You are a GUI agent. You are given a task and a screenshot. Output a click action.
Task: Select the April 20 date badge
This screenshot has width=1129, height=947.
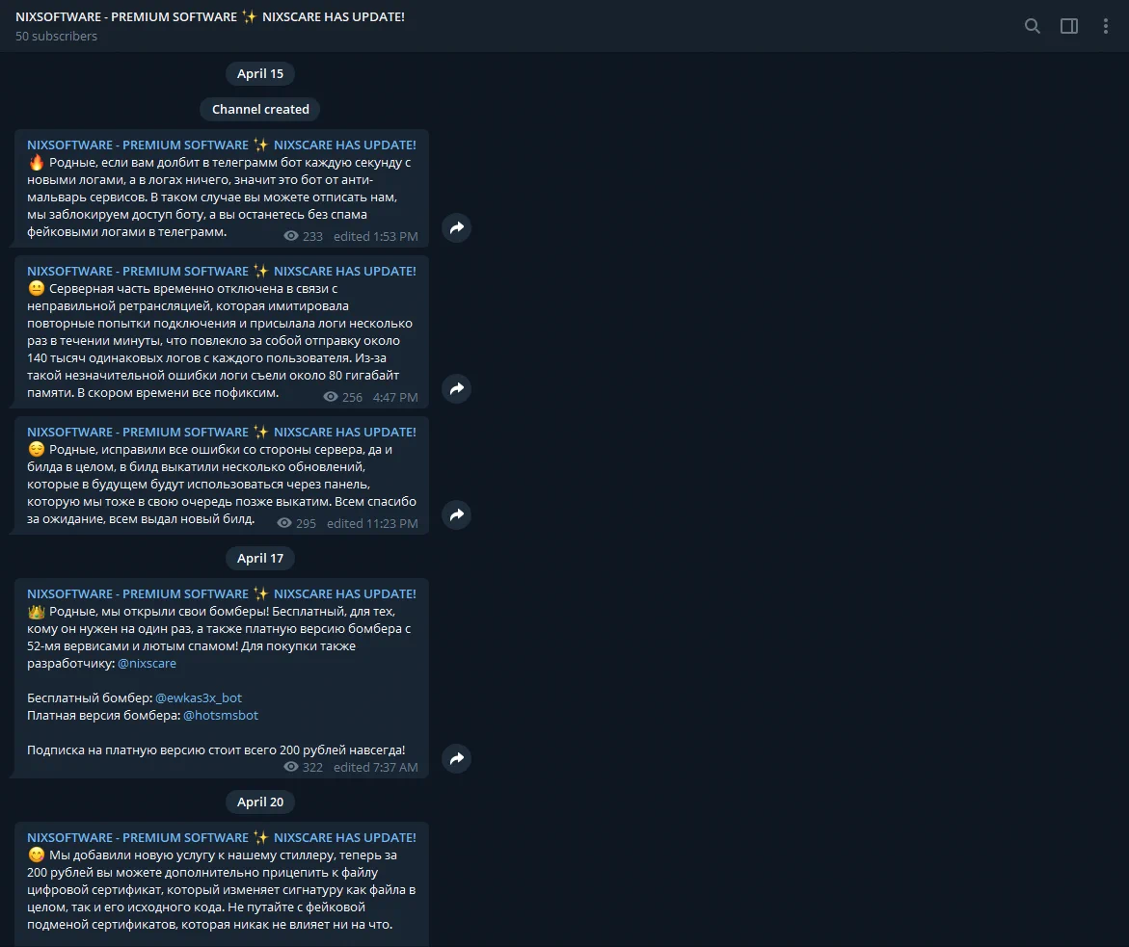tap(260, 802)
